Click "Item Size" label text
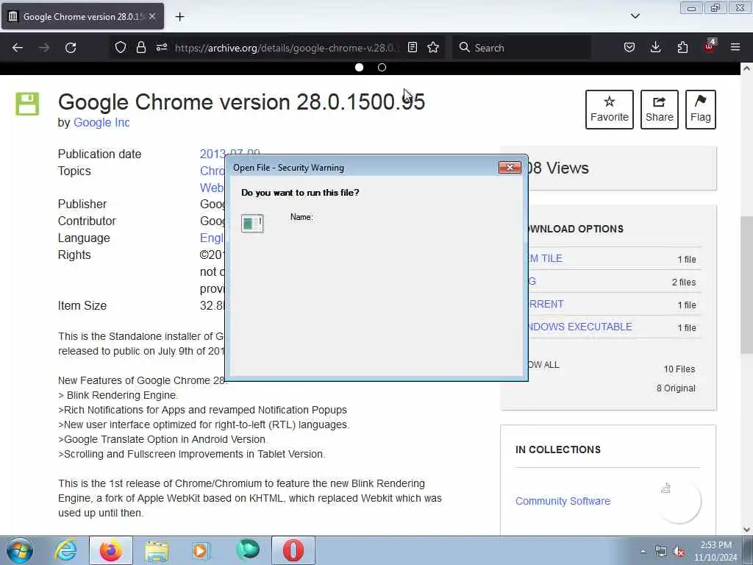The width and height of the screenshot is (753, 565). point(82,305)
